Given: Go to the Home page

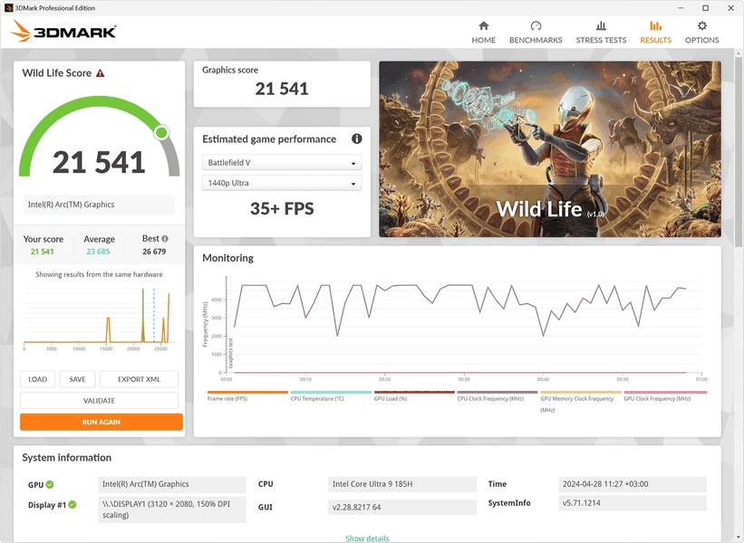Looking at the screenshot, I should coord(484,33).
